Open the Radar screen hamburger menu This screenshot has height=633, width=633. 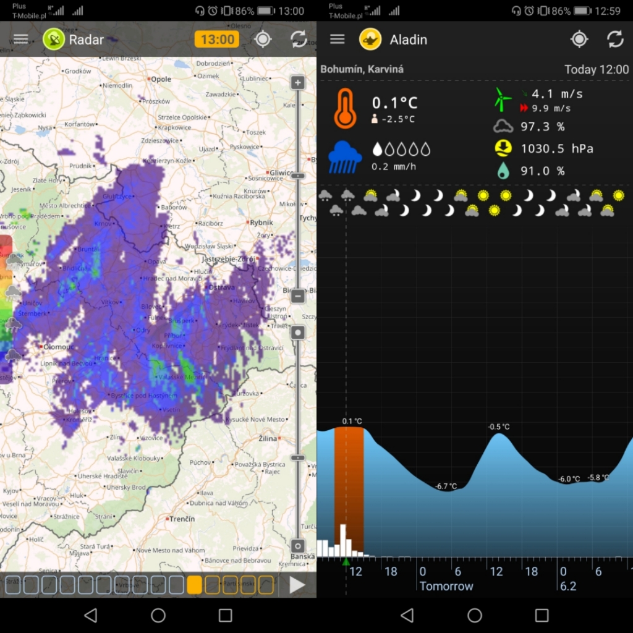[x=21, y=39]
